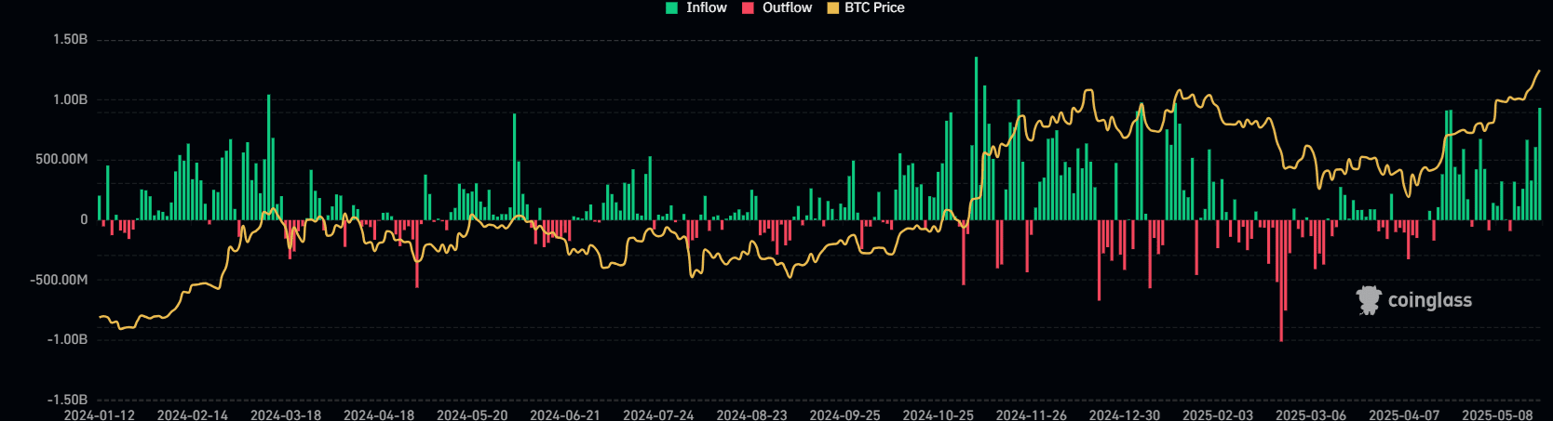
Task: Select the tallest green inflow bar
Action: tap(976, 139)
